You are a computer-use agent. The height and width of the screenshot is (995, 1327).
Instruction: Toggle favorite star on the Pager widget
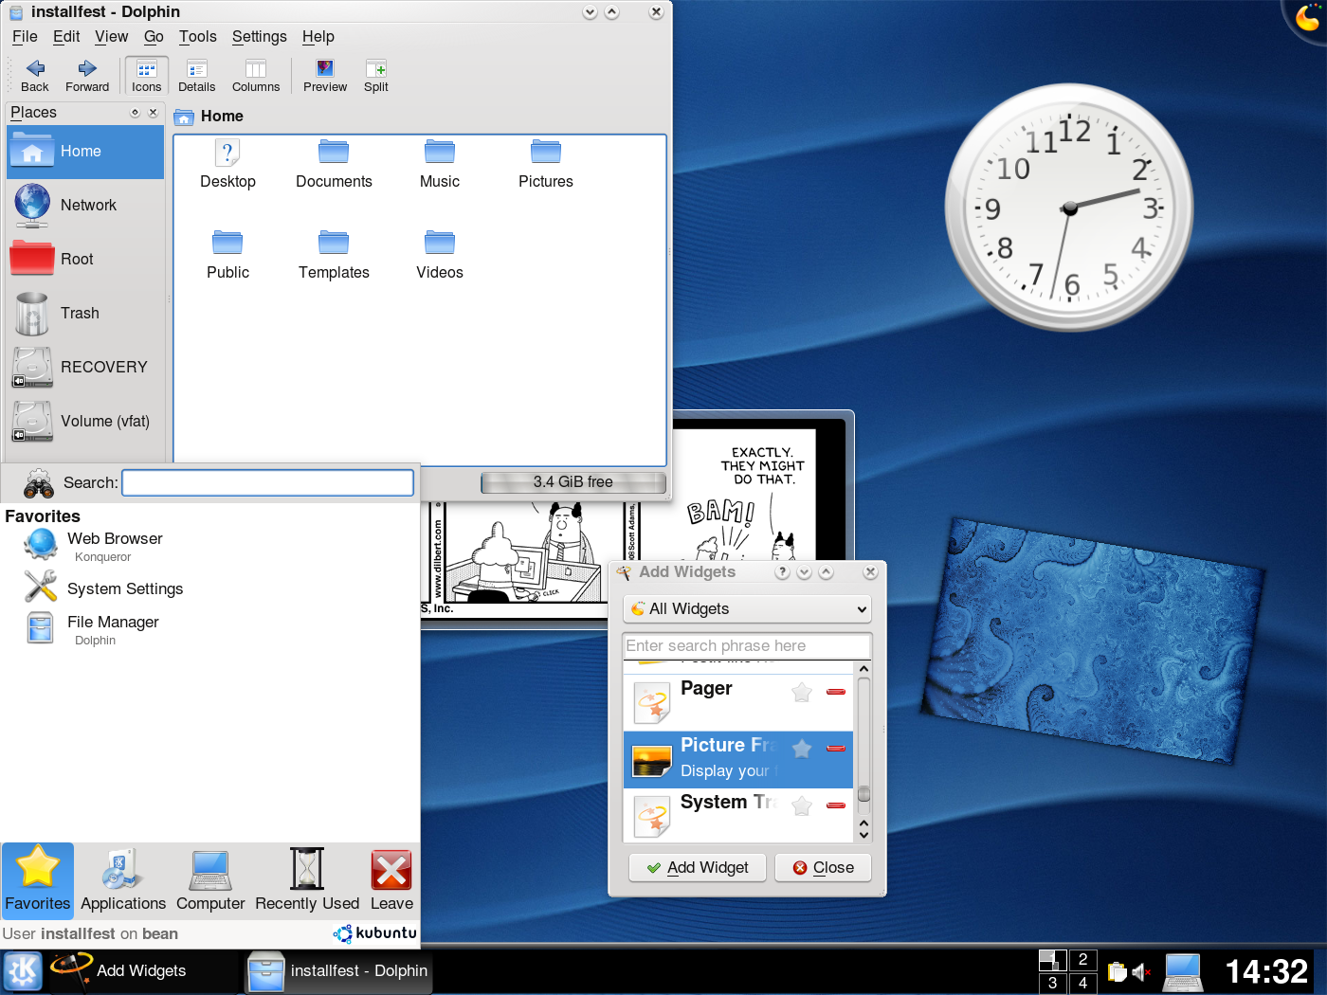(801, 693)
